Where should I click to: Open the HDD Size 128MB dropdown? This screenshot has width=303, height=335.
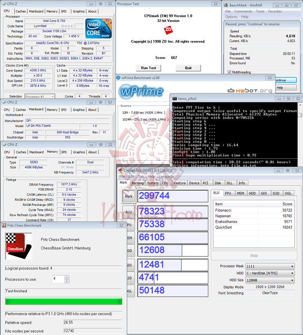tap(270, 280)
